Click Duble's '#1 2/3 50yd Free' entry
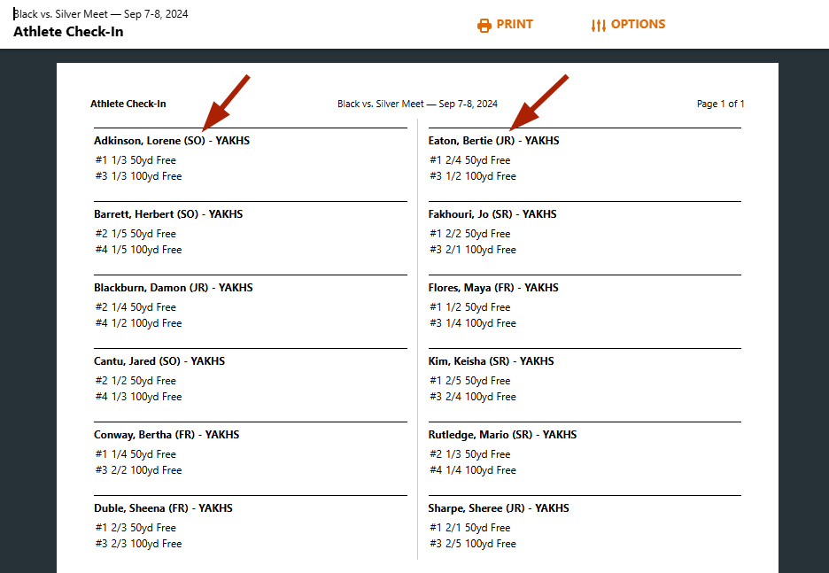 tap(136, 528)
